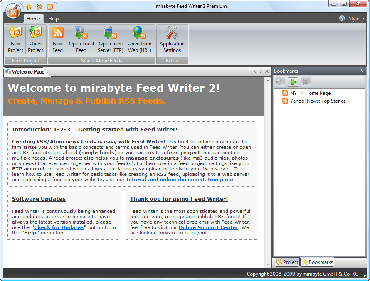
Task: Switch to the Help ribbon tab
Action: pyautogui.click(x=53, y=19)
